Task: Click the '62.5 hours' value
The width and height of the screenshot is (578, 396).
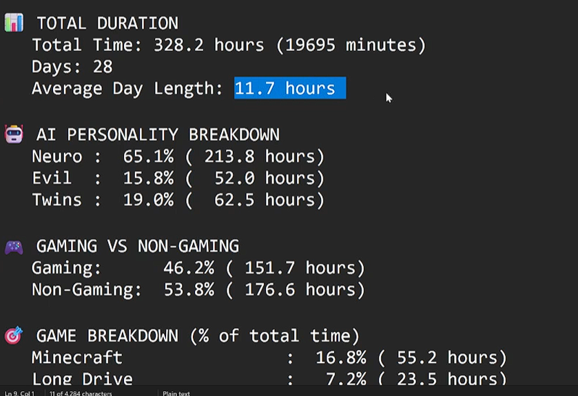Action: point(265,200)
